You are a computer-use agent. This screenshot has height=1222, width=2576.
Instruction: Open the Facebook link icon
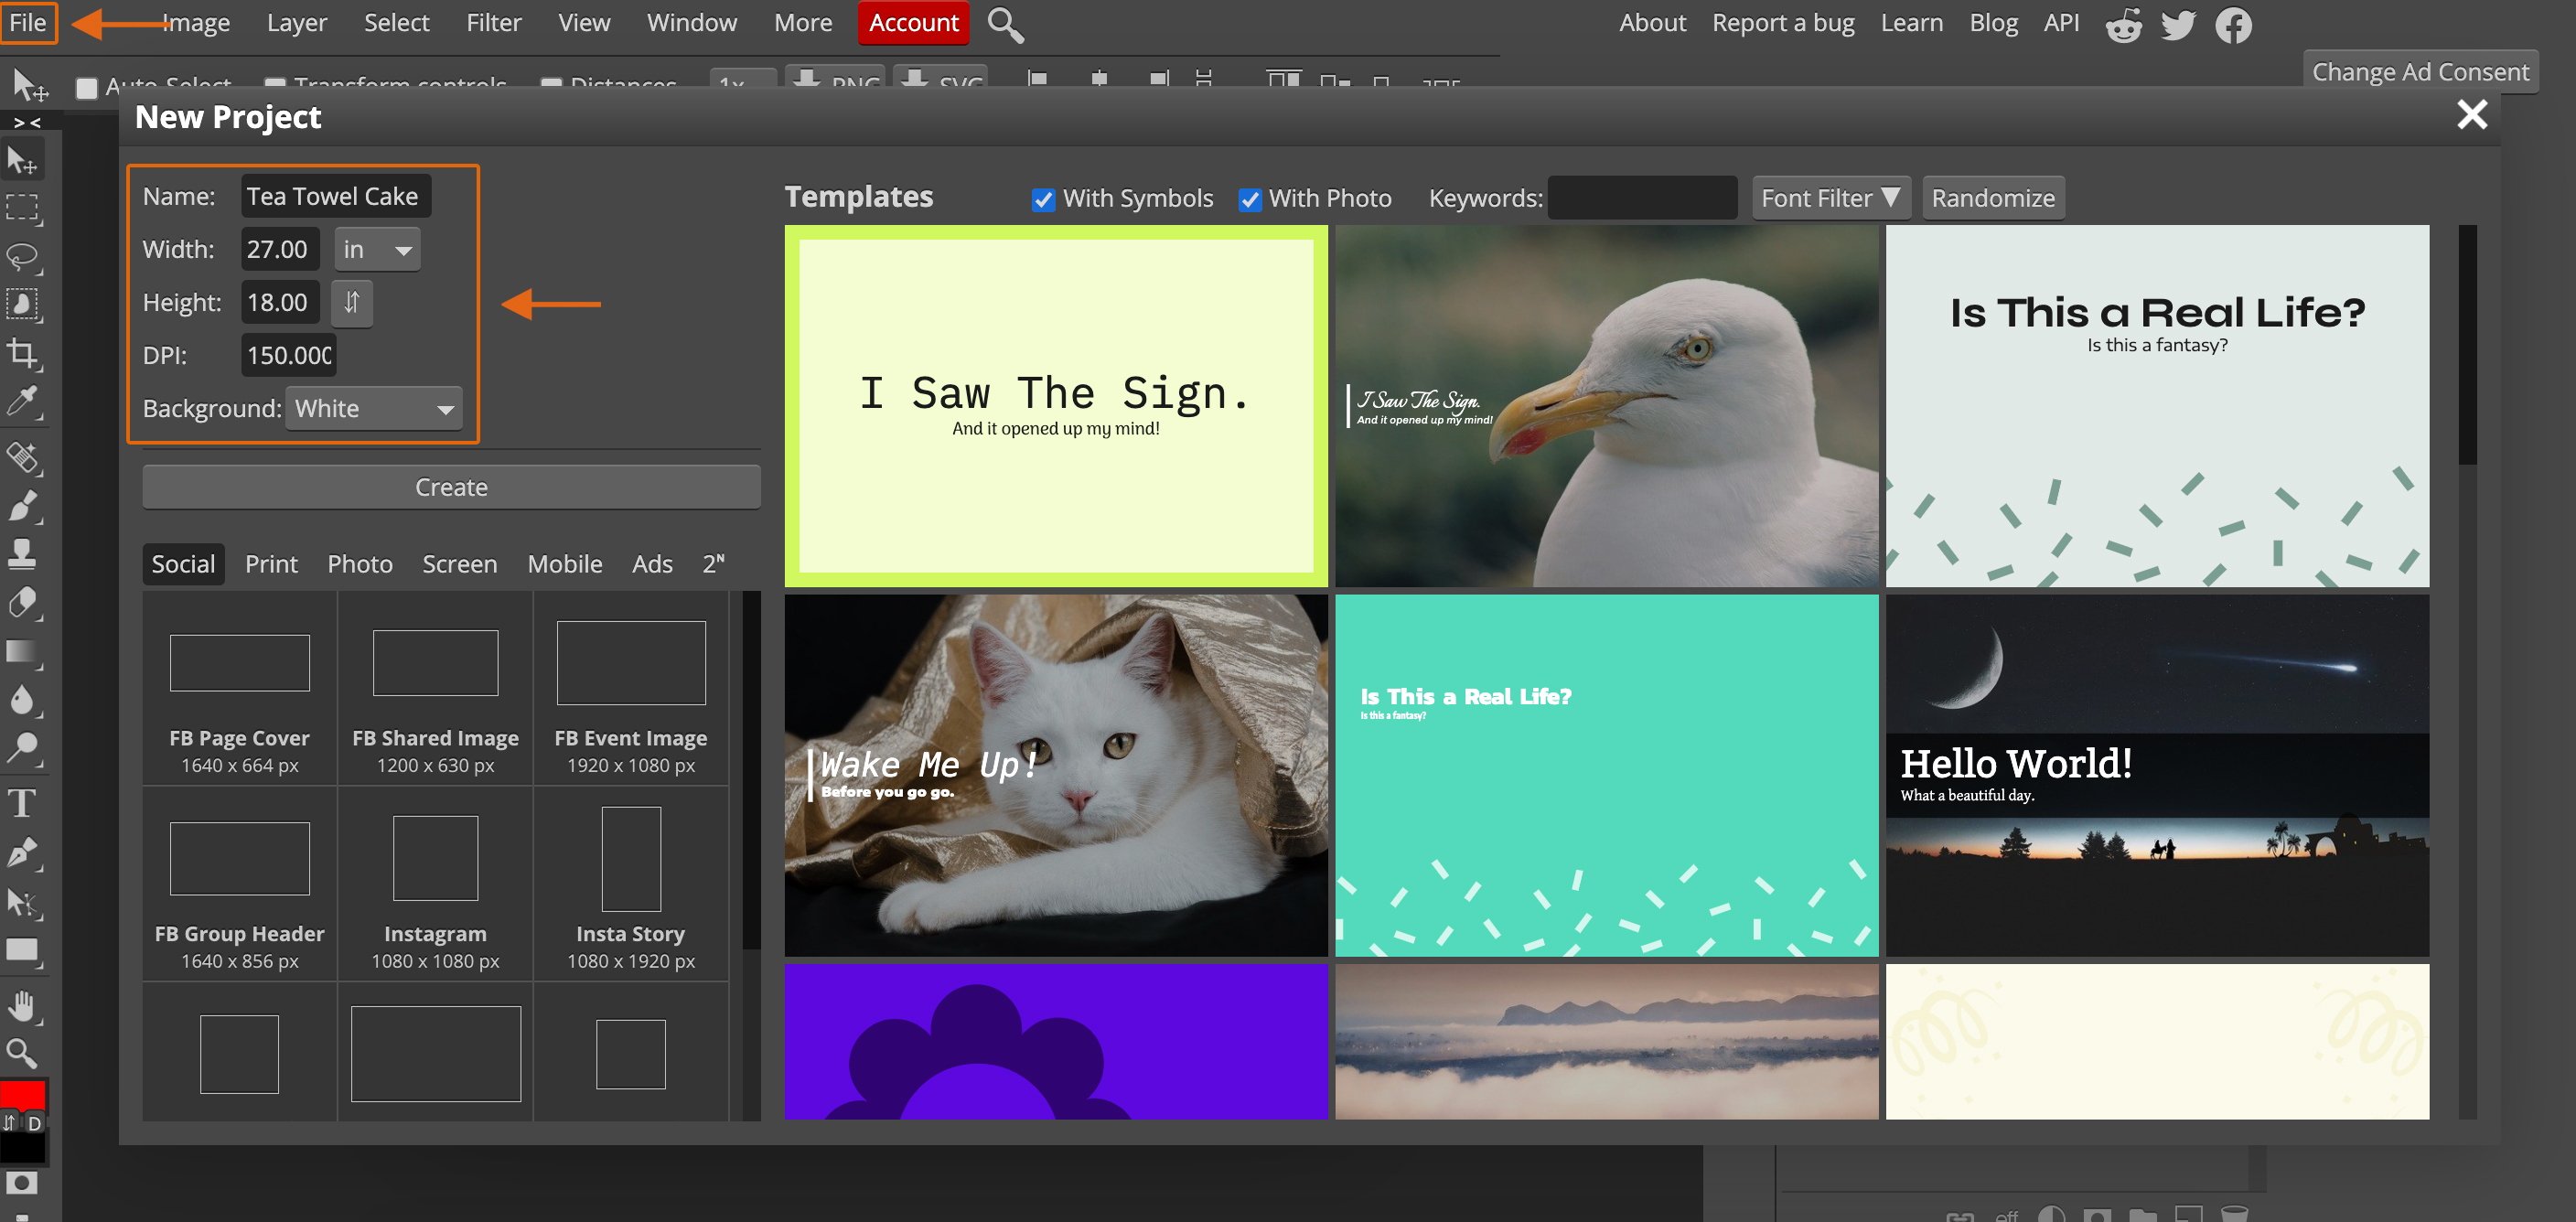coord(2233,25)
